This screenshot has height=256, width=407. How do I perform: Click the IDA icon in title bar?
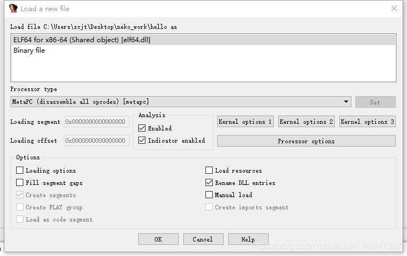[13, 9]
